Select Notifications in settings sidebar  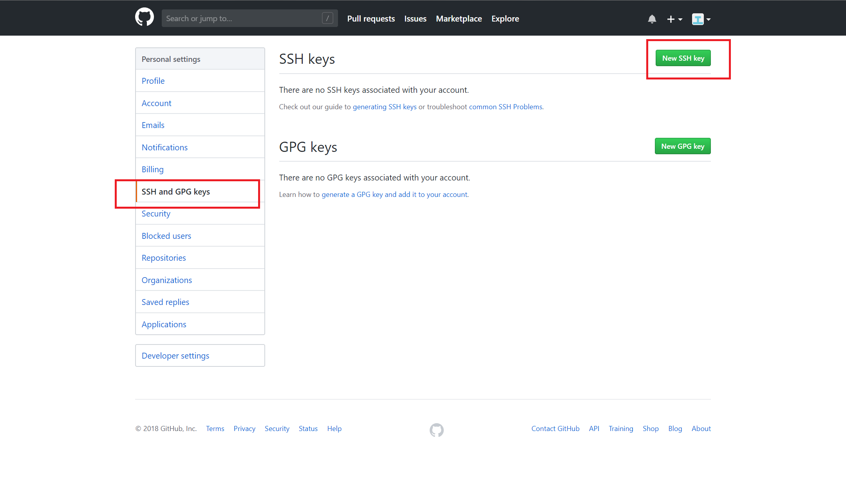[x=164, y=147]
